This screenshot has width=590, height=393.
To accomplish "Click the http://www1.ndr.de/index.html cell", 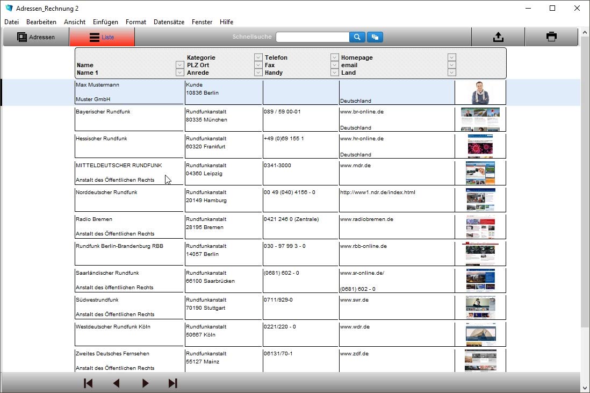I will [x=377, y=192].
